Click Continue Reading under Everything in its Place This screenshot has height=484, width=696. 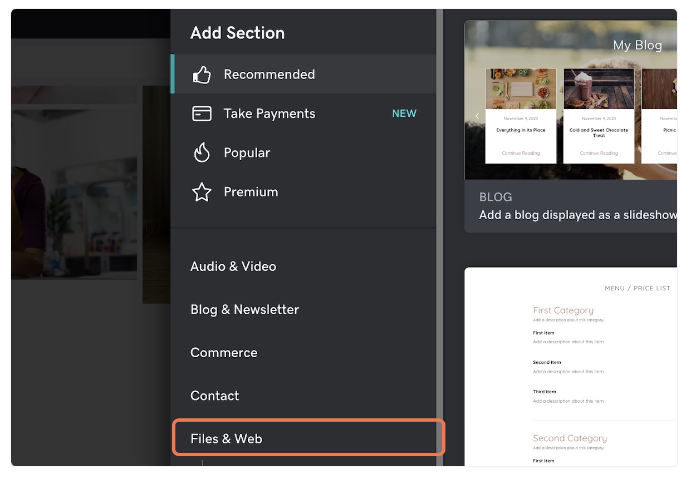(521, 153)
